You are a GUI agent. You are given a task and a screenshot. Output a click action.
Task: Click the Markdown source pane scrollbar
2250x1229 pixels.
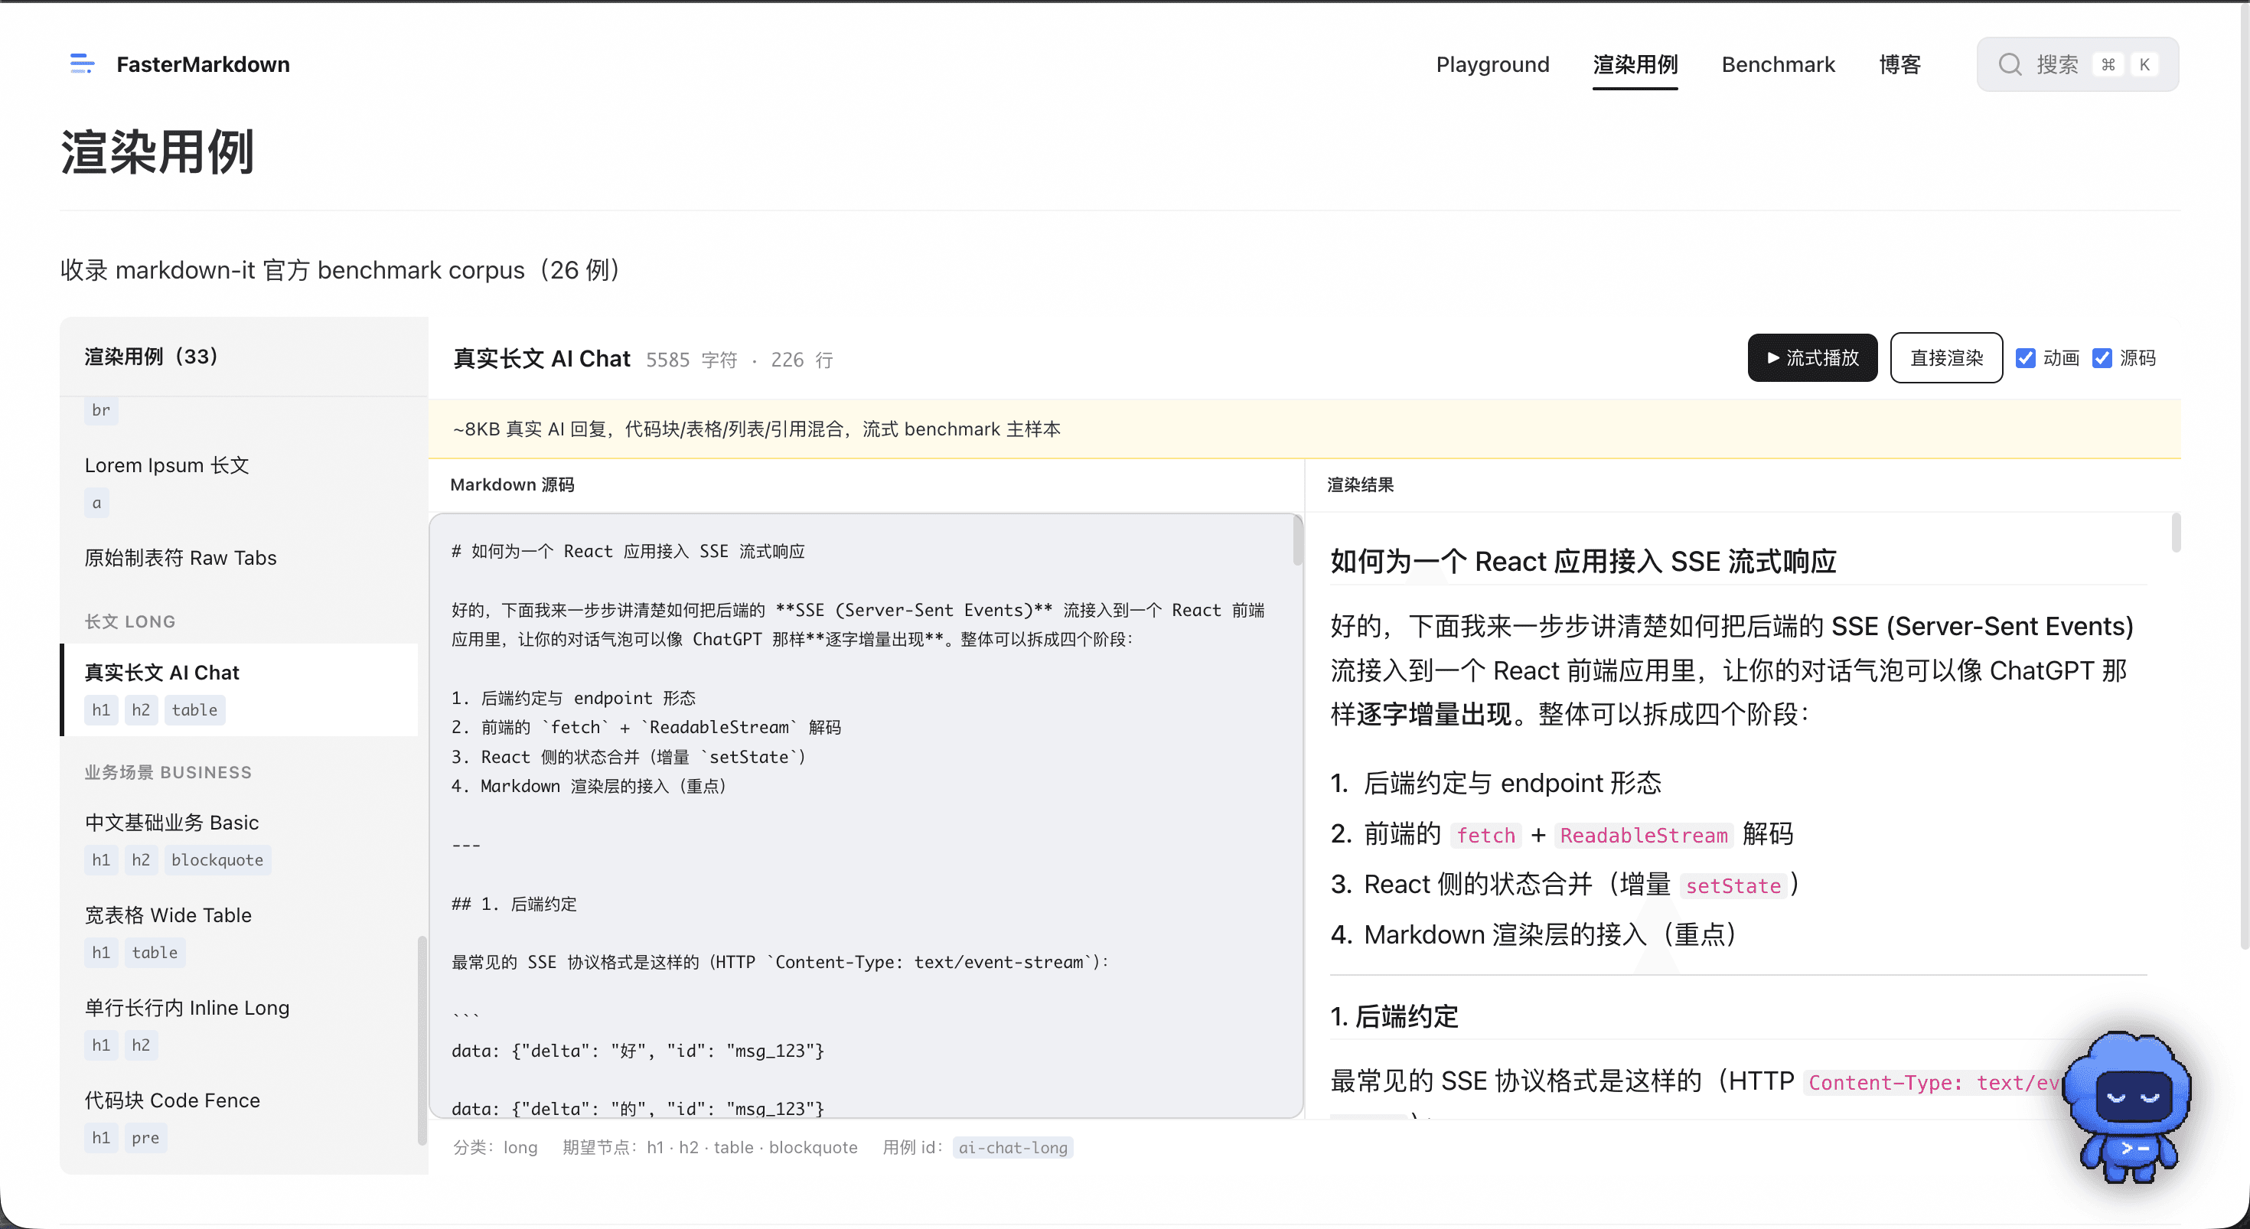[1298, 541]
